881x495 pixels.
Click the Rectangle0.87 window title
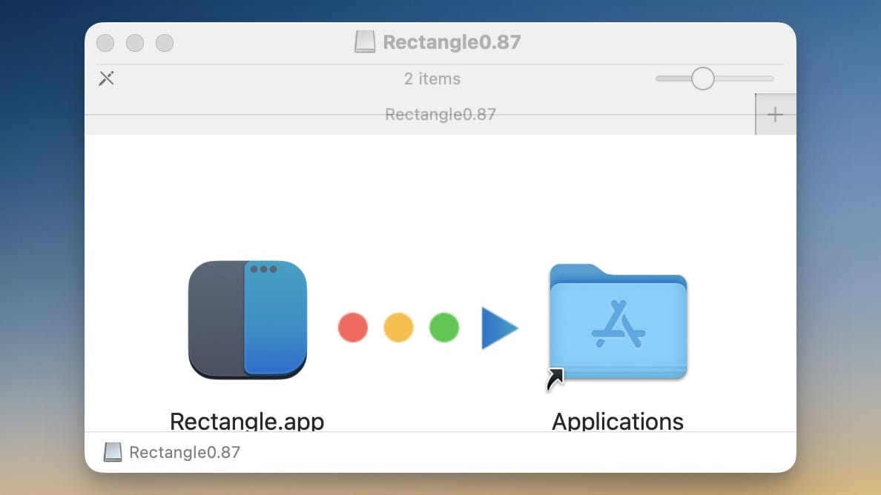(452, 42)
